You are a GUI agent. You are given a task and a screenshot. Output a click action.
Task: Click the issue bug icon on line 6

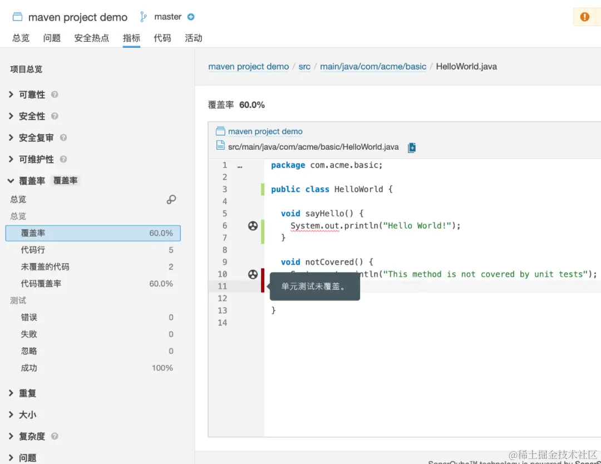tap(253, 226)
